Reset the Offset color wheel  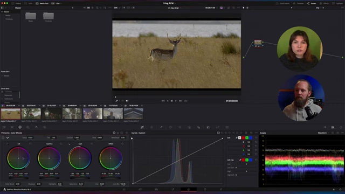click(x=122, y=144)
